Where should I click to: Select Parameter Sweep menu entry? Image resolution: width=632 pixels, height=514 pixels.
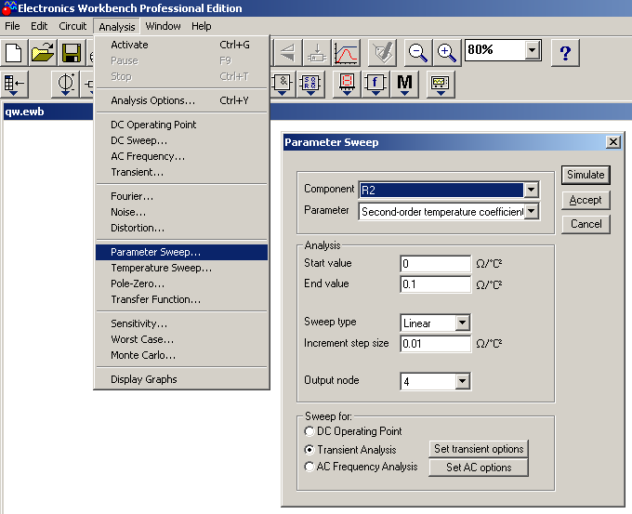click(x=182, y=252)
